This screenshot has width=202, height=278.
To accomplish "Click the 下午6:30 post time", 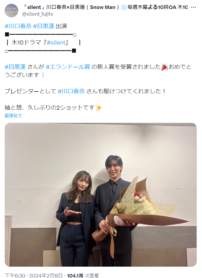I will click(x=15, y=275).
